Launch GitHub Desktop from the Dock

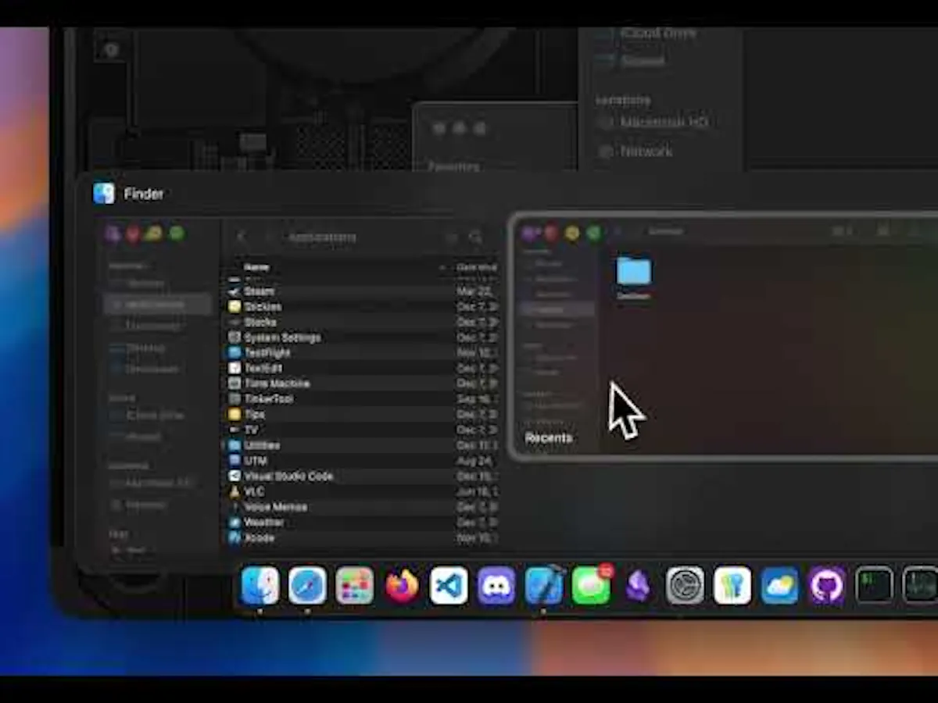(827, 586)
